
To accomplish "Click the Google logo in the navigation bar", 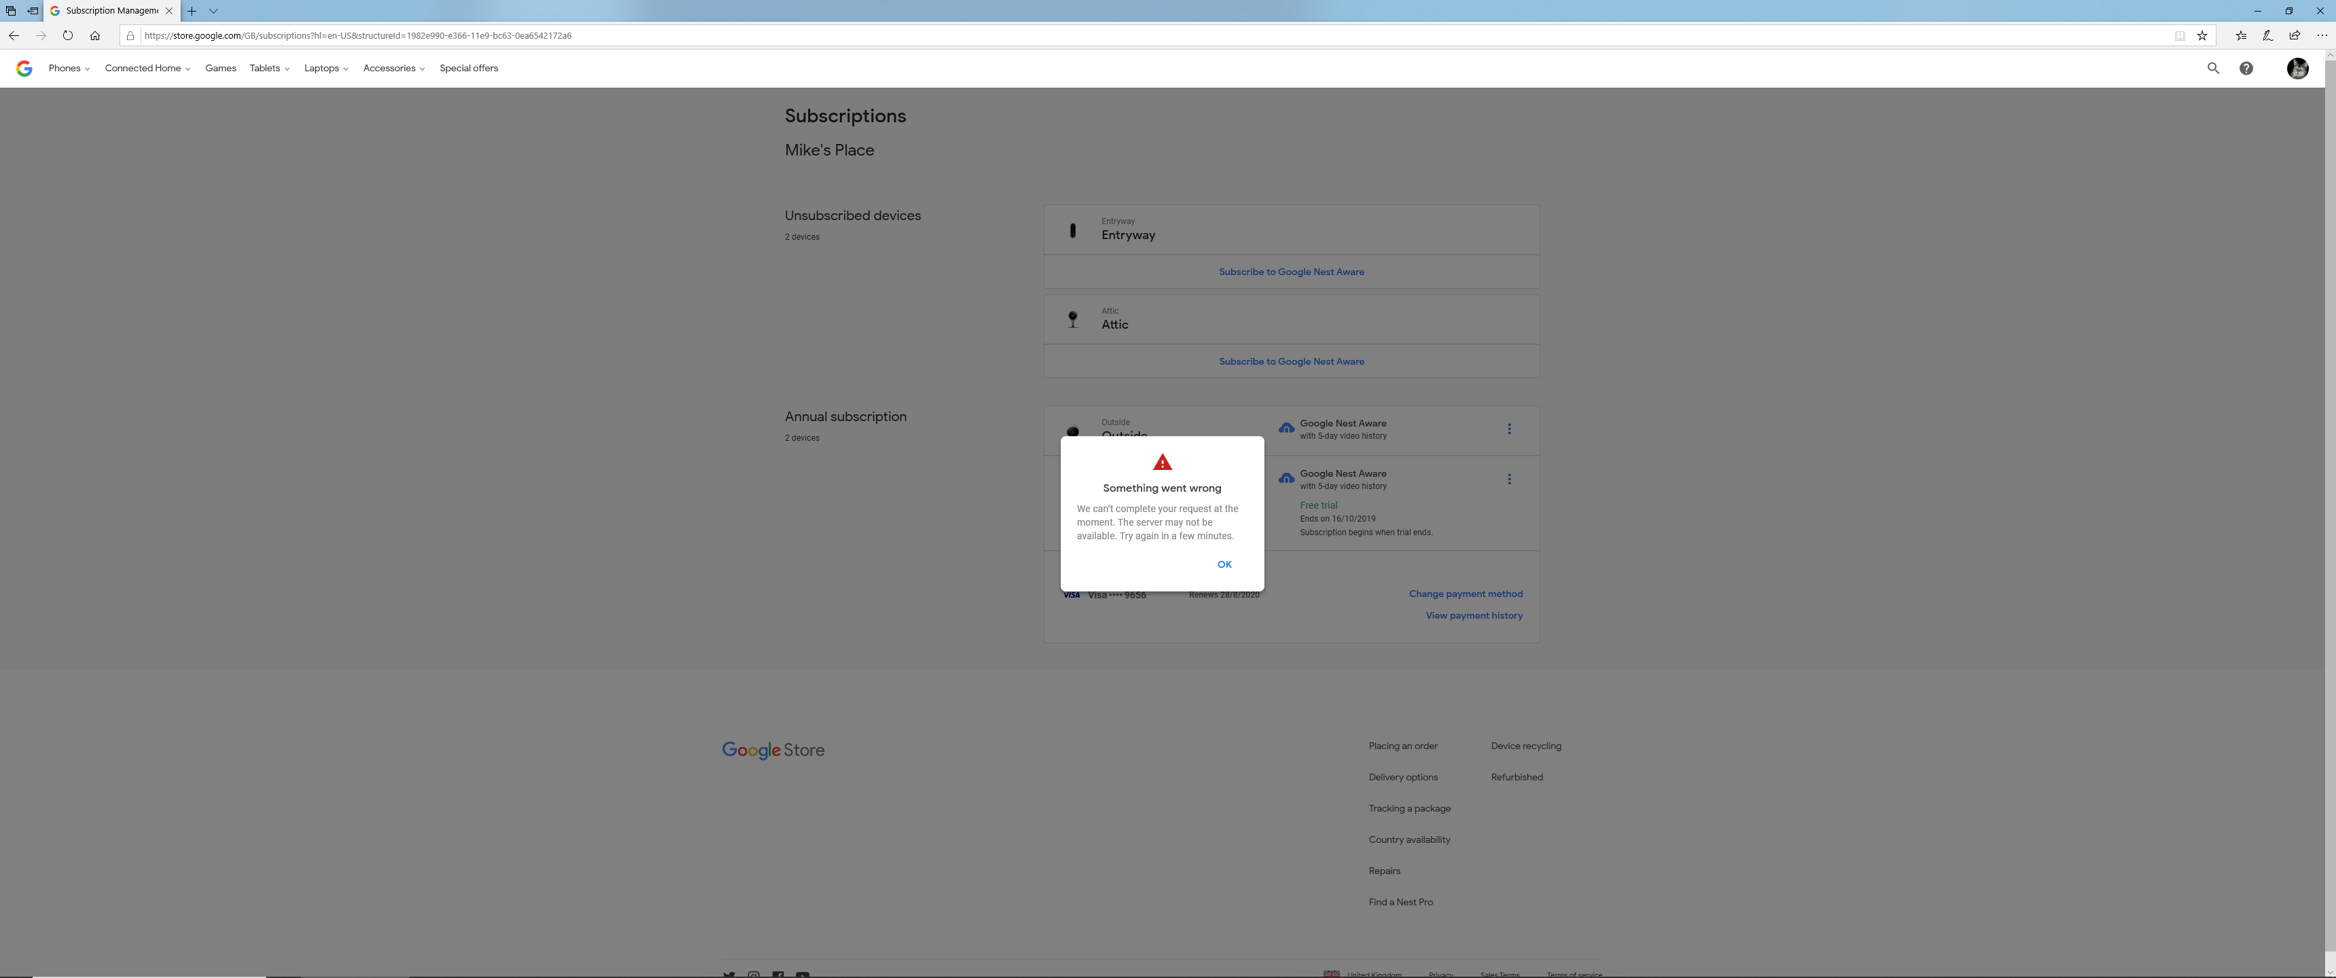I will (x=24, y=68).
